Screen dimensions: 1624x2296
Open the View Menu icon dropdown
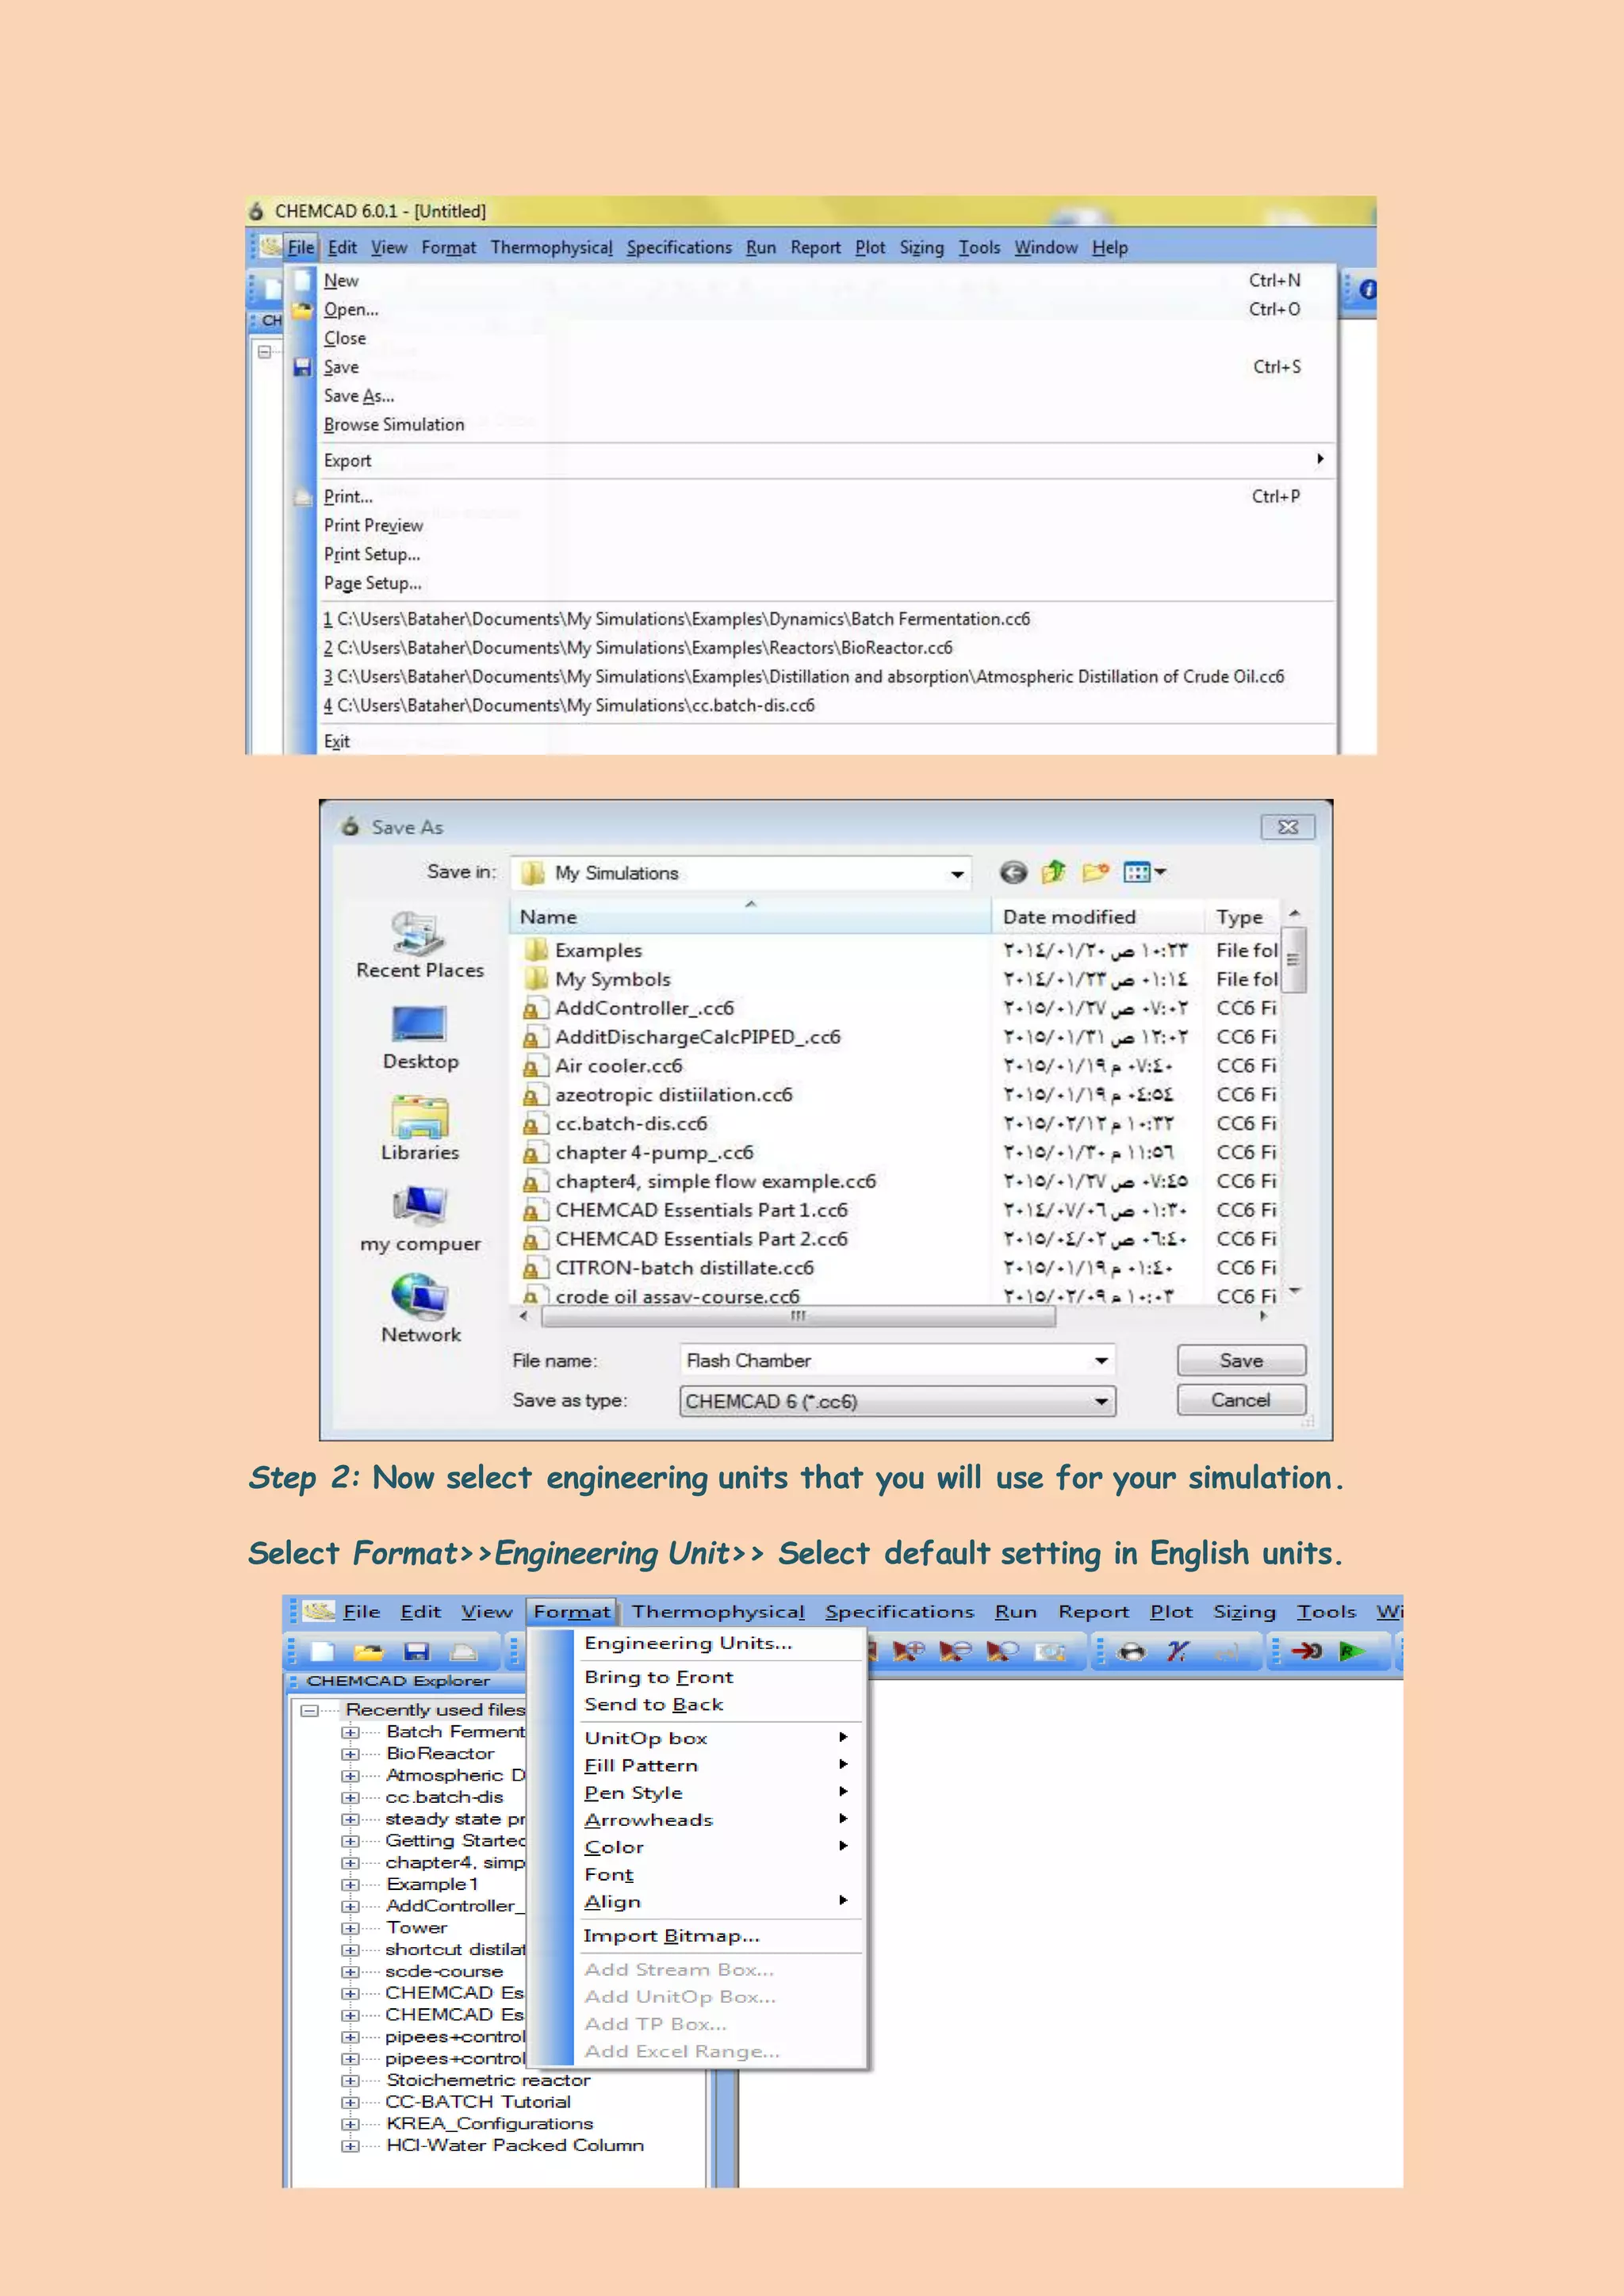(1145, 872)
